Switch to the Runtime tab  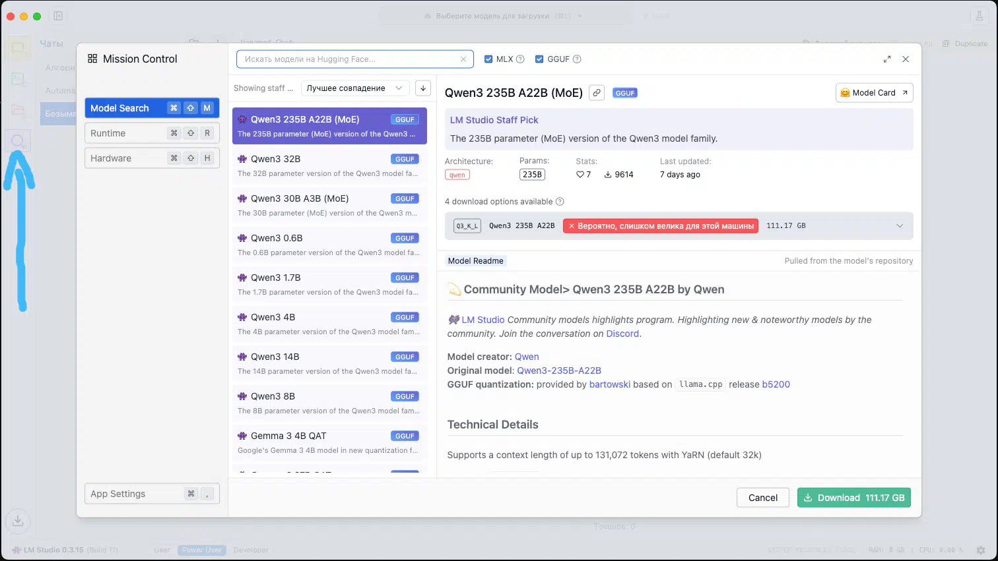tap(152, 133)
